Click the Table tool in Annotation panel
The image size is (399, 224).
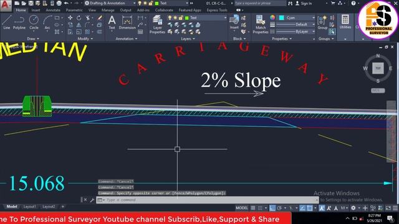140,32
